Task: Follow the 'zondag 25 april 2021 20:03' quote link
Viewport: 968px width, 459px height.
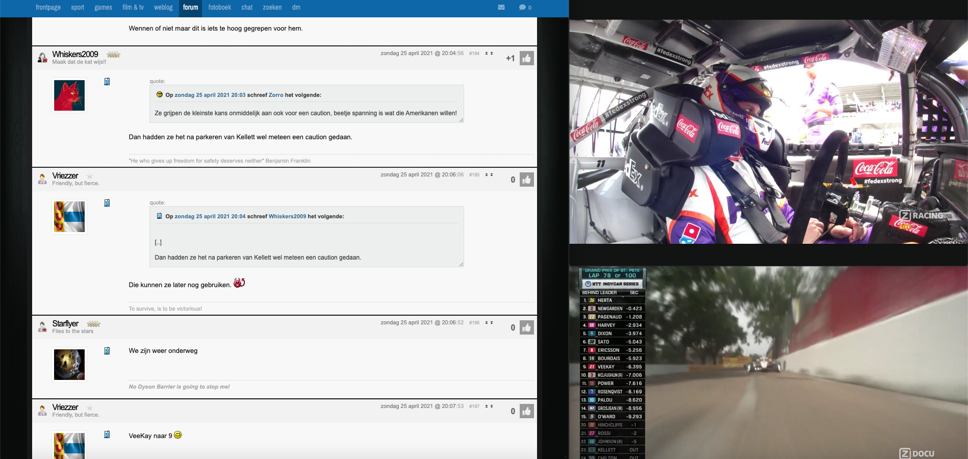Action: click(x=210, y=95)
